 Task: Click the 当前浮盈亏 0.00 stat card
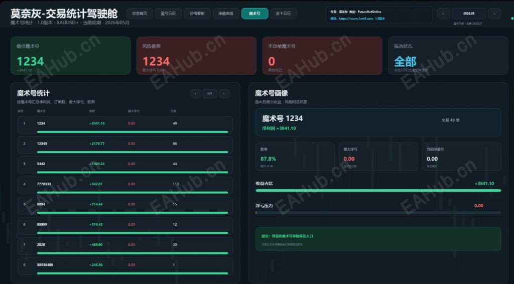click(x=462, y=157)
